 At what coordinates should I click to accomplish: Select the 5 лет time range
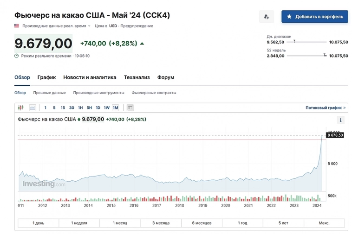[x=283, y=223]
